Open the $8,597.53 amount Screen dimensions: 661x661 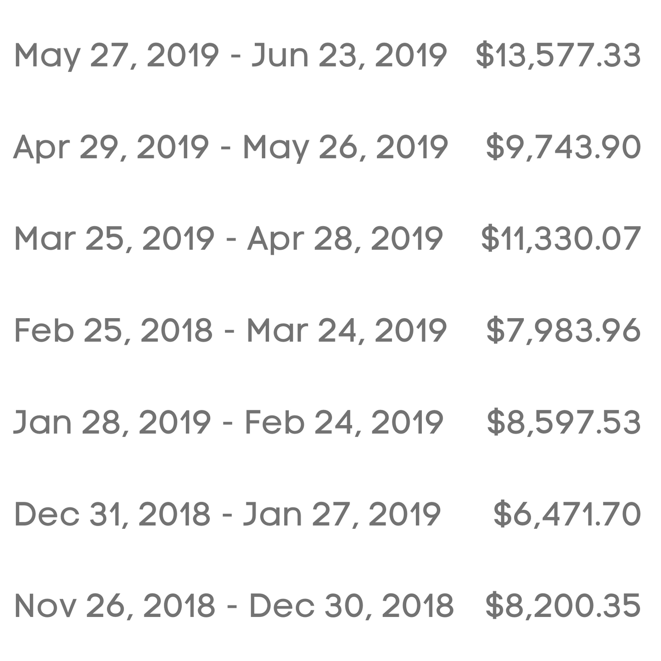pos(564,422)
